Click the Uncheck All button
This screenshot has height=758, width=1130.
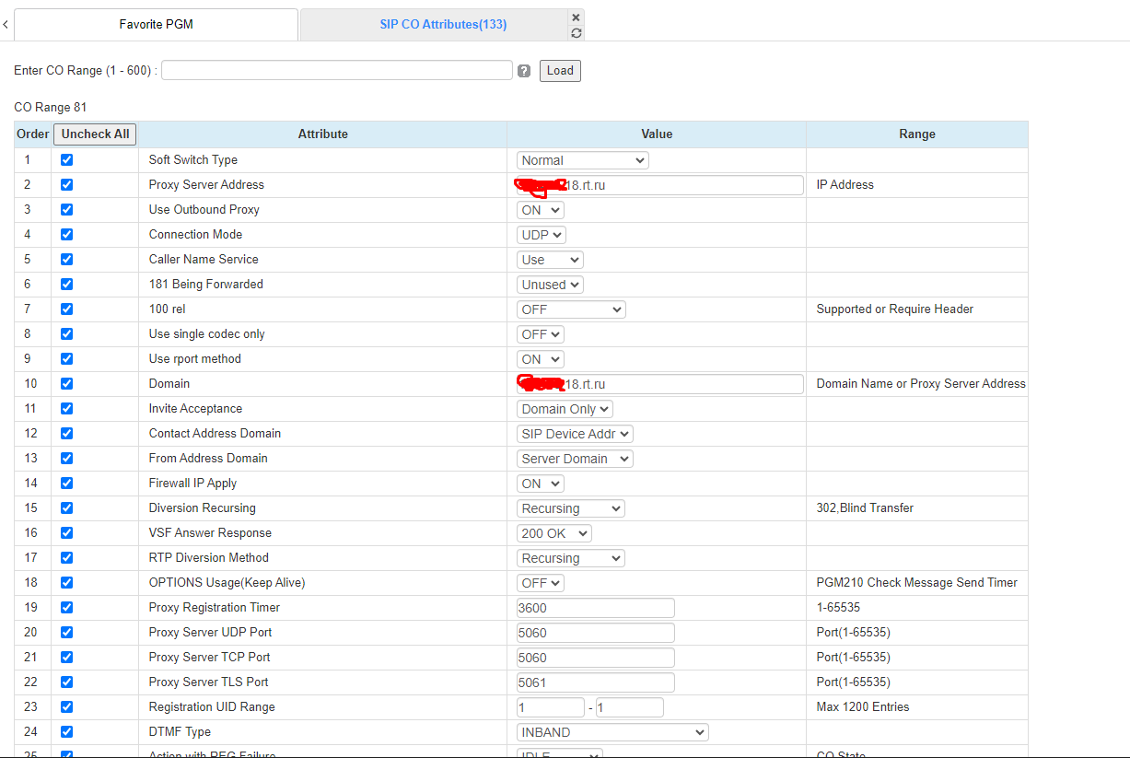95,134
